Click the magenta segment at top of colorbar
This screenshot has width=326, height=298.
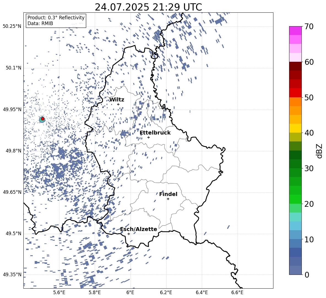[x=295, y=31]
